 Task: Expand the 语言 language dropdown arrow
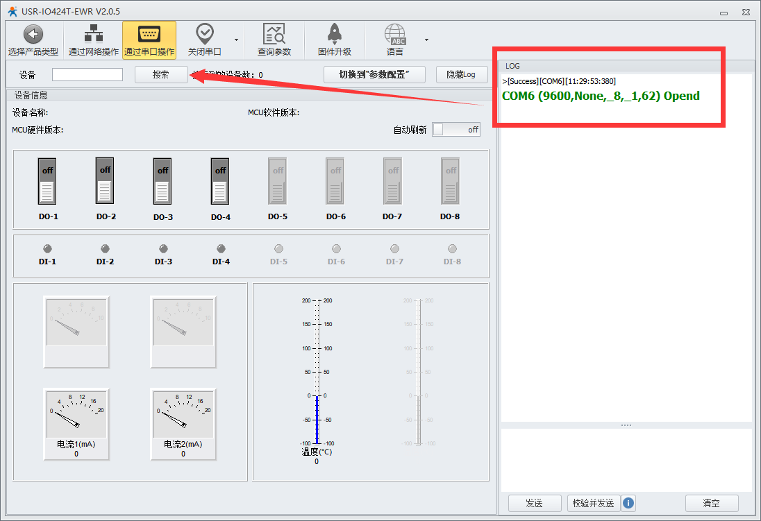(x=426, y=40)
